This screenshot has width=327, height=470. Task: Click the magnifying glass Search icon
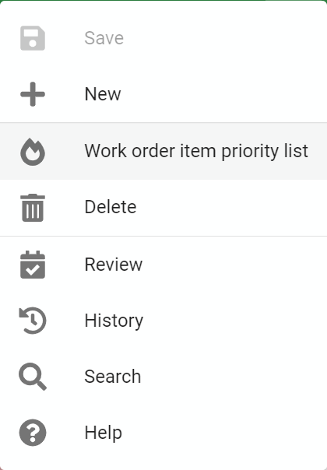point(33,377)
